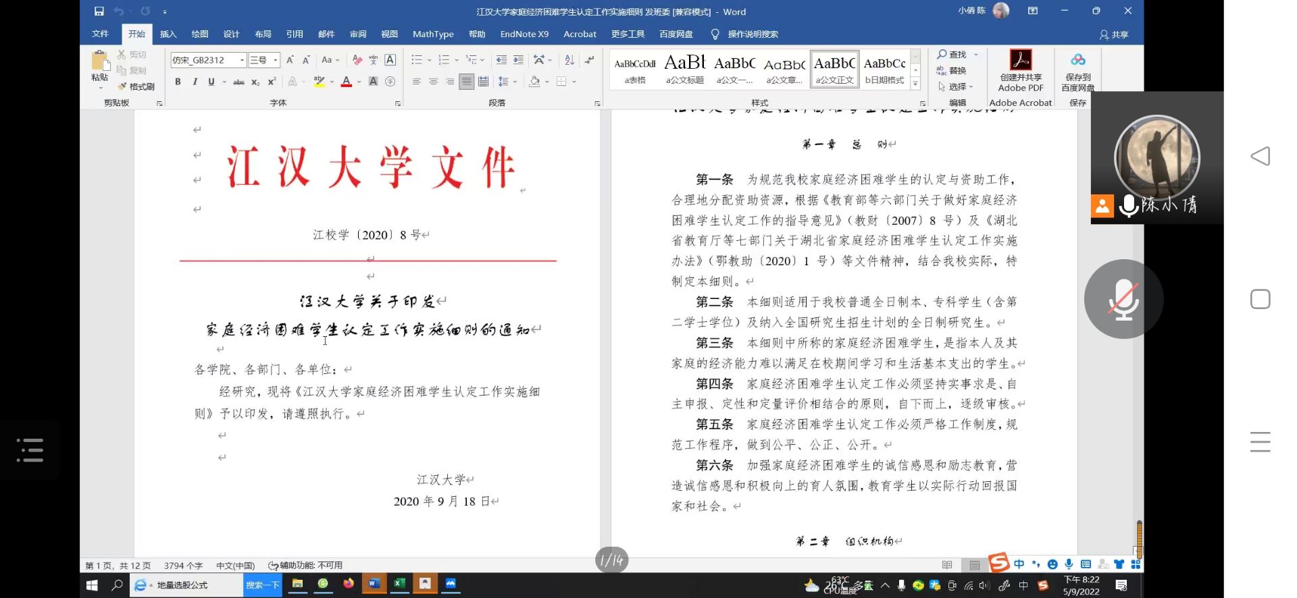Open the font size dropdown (三号)
This screenshot has width=1297, height=598.
[276, 60]
